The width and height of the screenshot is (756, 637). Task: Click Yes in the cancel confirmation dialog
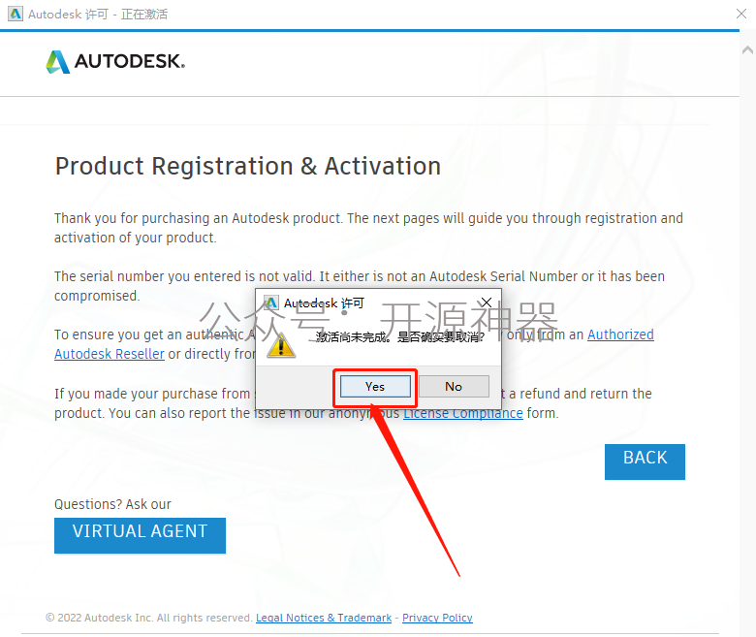(x=375, y=386)
